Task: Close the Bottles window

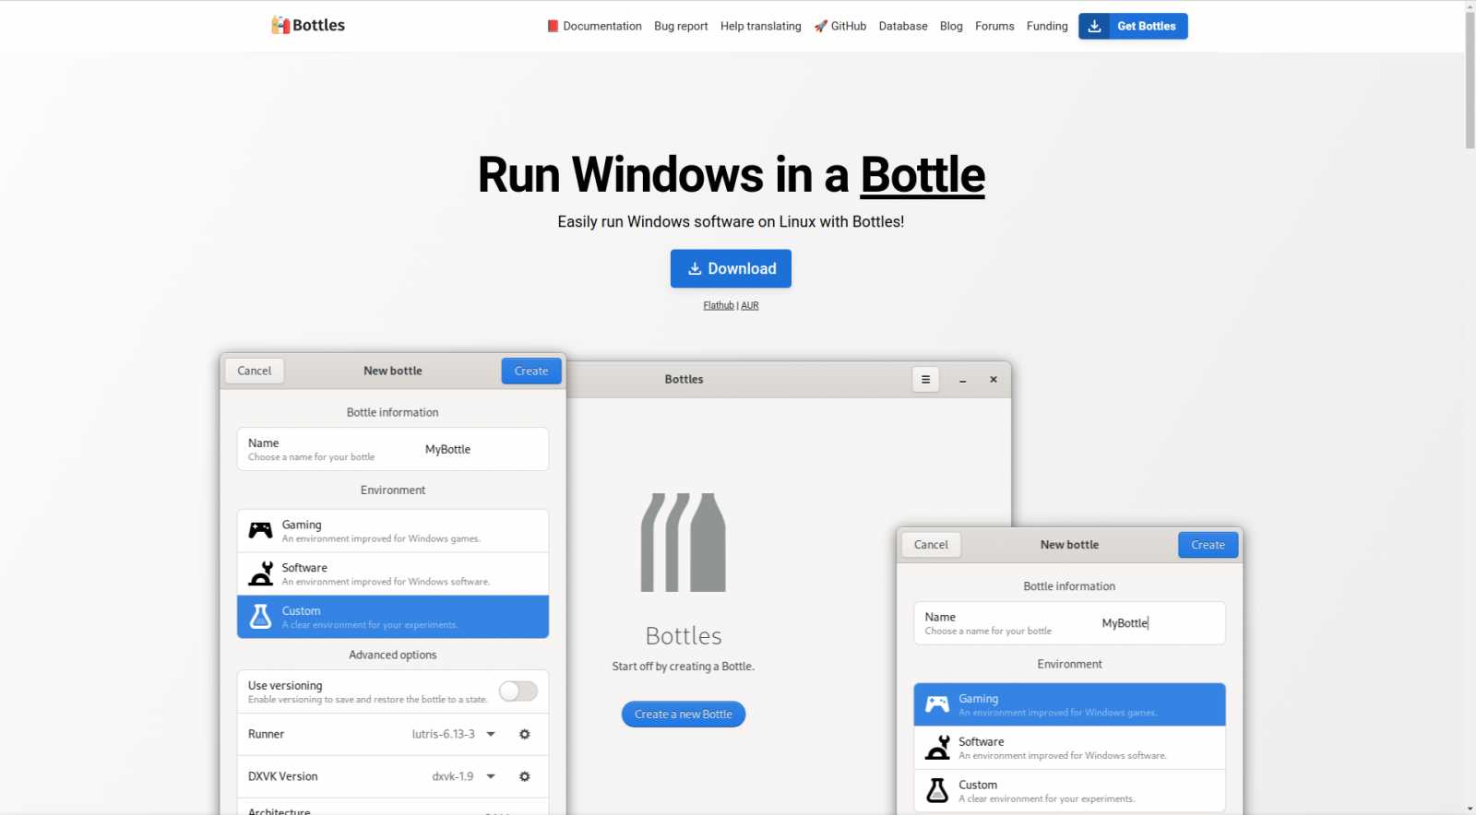Action: click(x=994, y=379)
